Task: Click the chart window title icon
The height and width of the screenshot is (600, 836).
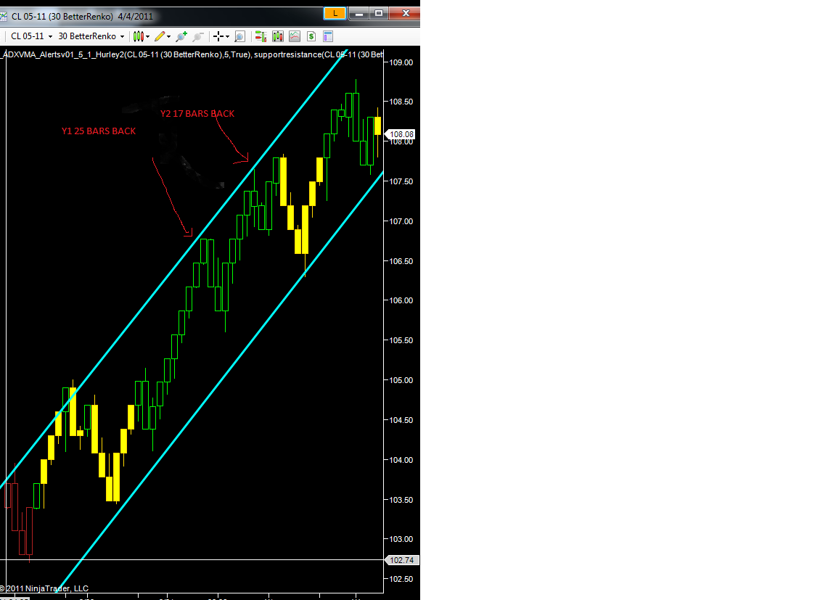Action: click(x=3, y=16)
